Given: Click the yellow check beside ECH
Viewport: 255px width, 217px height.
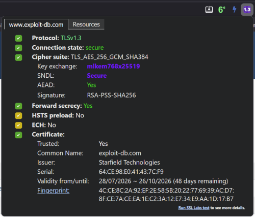Looking at the screenshot, I should point(18,126).
